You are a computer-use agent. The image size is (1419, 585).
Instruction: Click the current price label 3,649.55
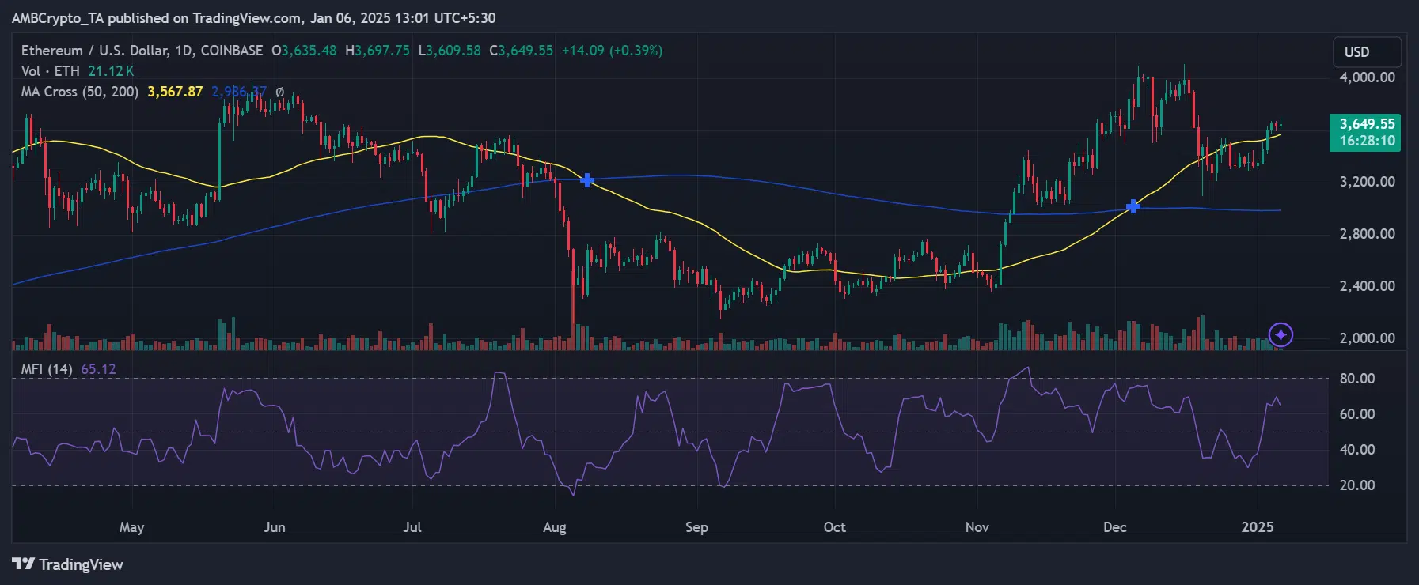1365,124
